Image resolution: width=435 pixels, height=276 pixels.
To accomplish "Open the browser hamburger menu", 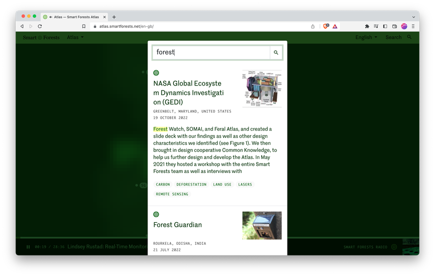I will (413, 26).
